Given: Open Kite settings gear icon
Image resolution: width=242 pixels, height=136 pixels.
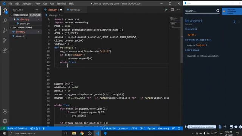Looking at the screenshot, I should (x=240, y=127).
